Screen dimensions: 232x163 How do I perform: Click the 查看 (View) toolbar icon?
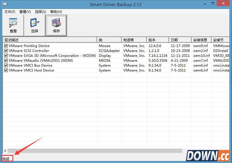pos(13,25)
